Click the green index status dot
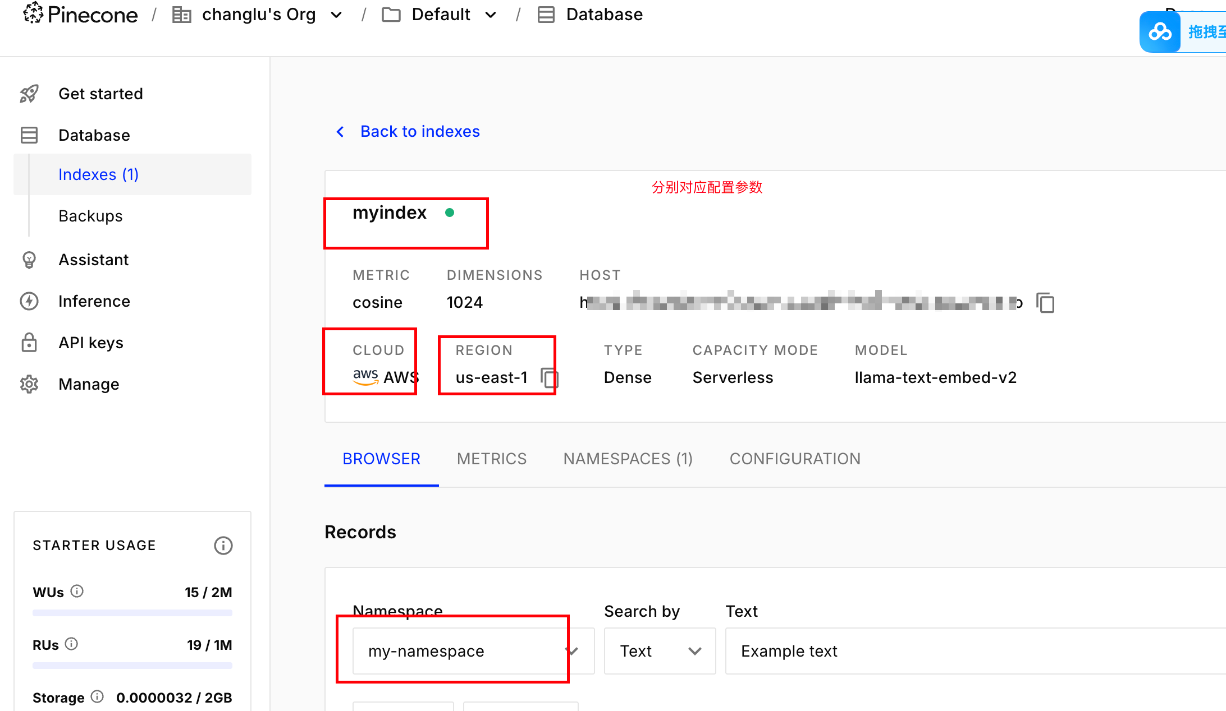The width and height of the screenshot is (1226, 711). [450, 213]
